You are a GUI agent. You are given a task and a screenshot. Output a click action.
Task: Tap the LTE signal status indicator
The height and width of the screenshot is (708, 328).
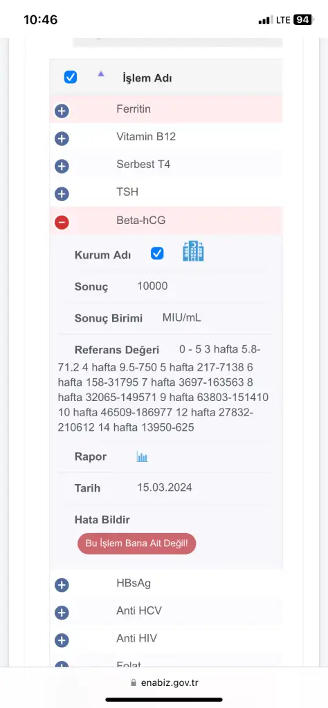point(283,20)
